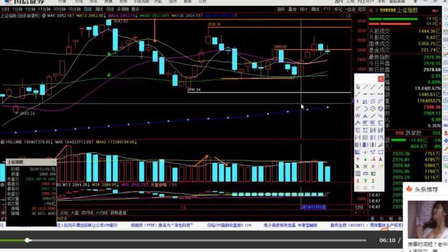Select the 月线 monthly period
448x252 pixels.
(x=110, y=9)
